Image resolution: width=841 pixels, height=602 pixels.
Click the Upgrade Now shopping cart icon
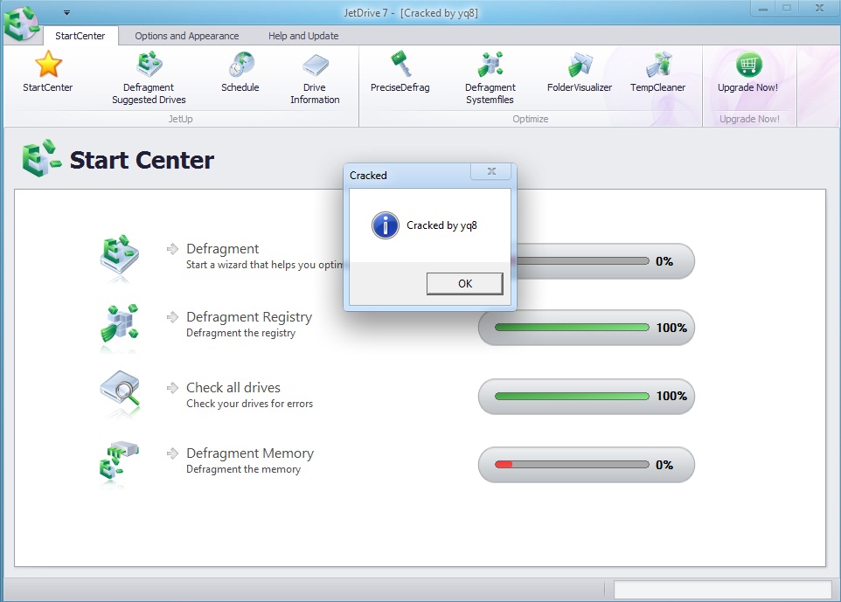tap(748, 65)
